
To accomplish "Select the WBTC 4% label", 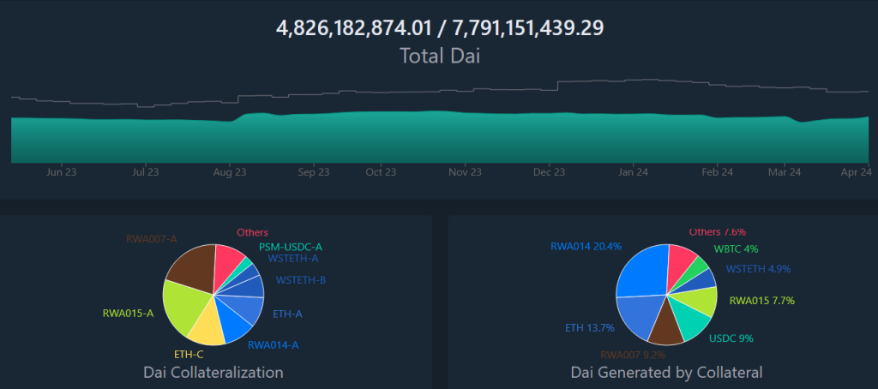I will (x=736, y=249).
